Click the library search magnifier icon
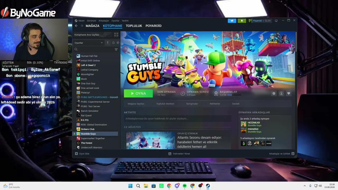This screenshot has width=338, height=190. click(x=76, y=49)
